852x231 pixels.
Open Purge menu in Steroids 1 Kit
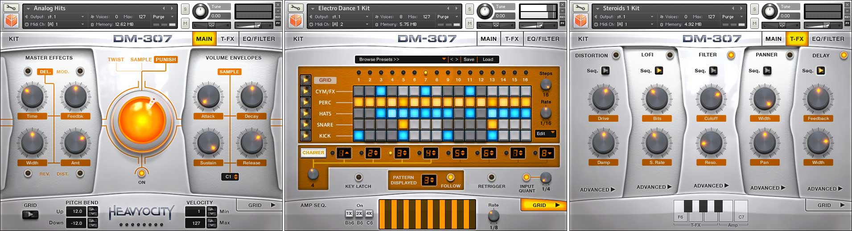coord(733,17)
